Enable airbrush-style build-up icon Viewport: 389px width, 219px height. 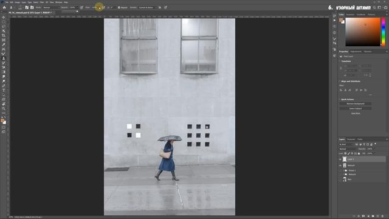point(103,7)
